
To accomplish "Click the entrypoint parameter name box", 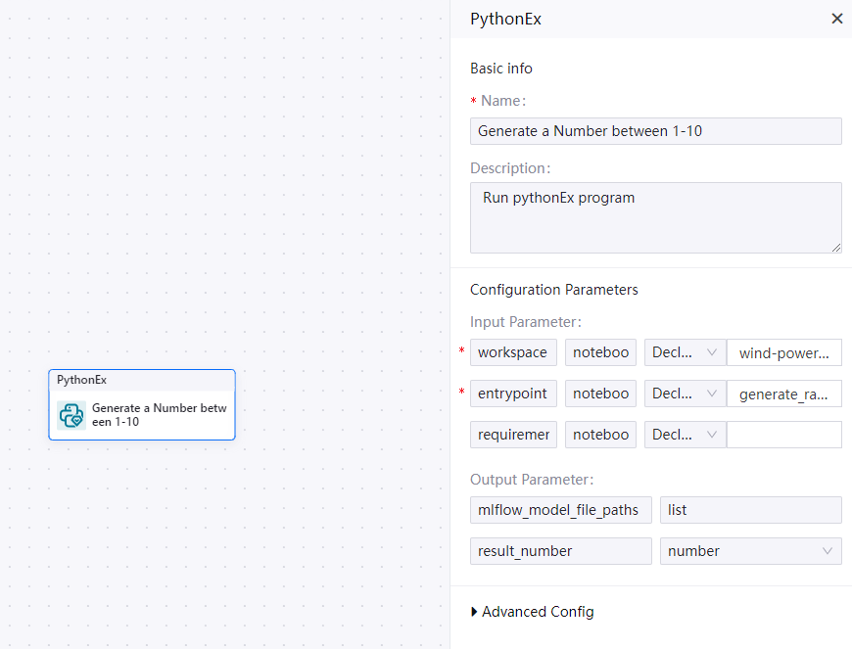I will coord(513,394).
